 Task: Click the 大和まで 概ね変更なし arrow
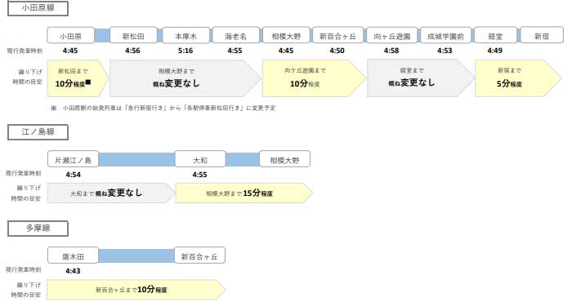111,193
